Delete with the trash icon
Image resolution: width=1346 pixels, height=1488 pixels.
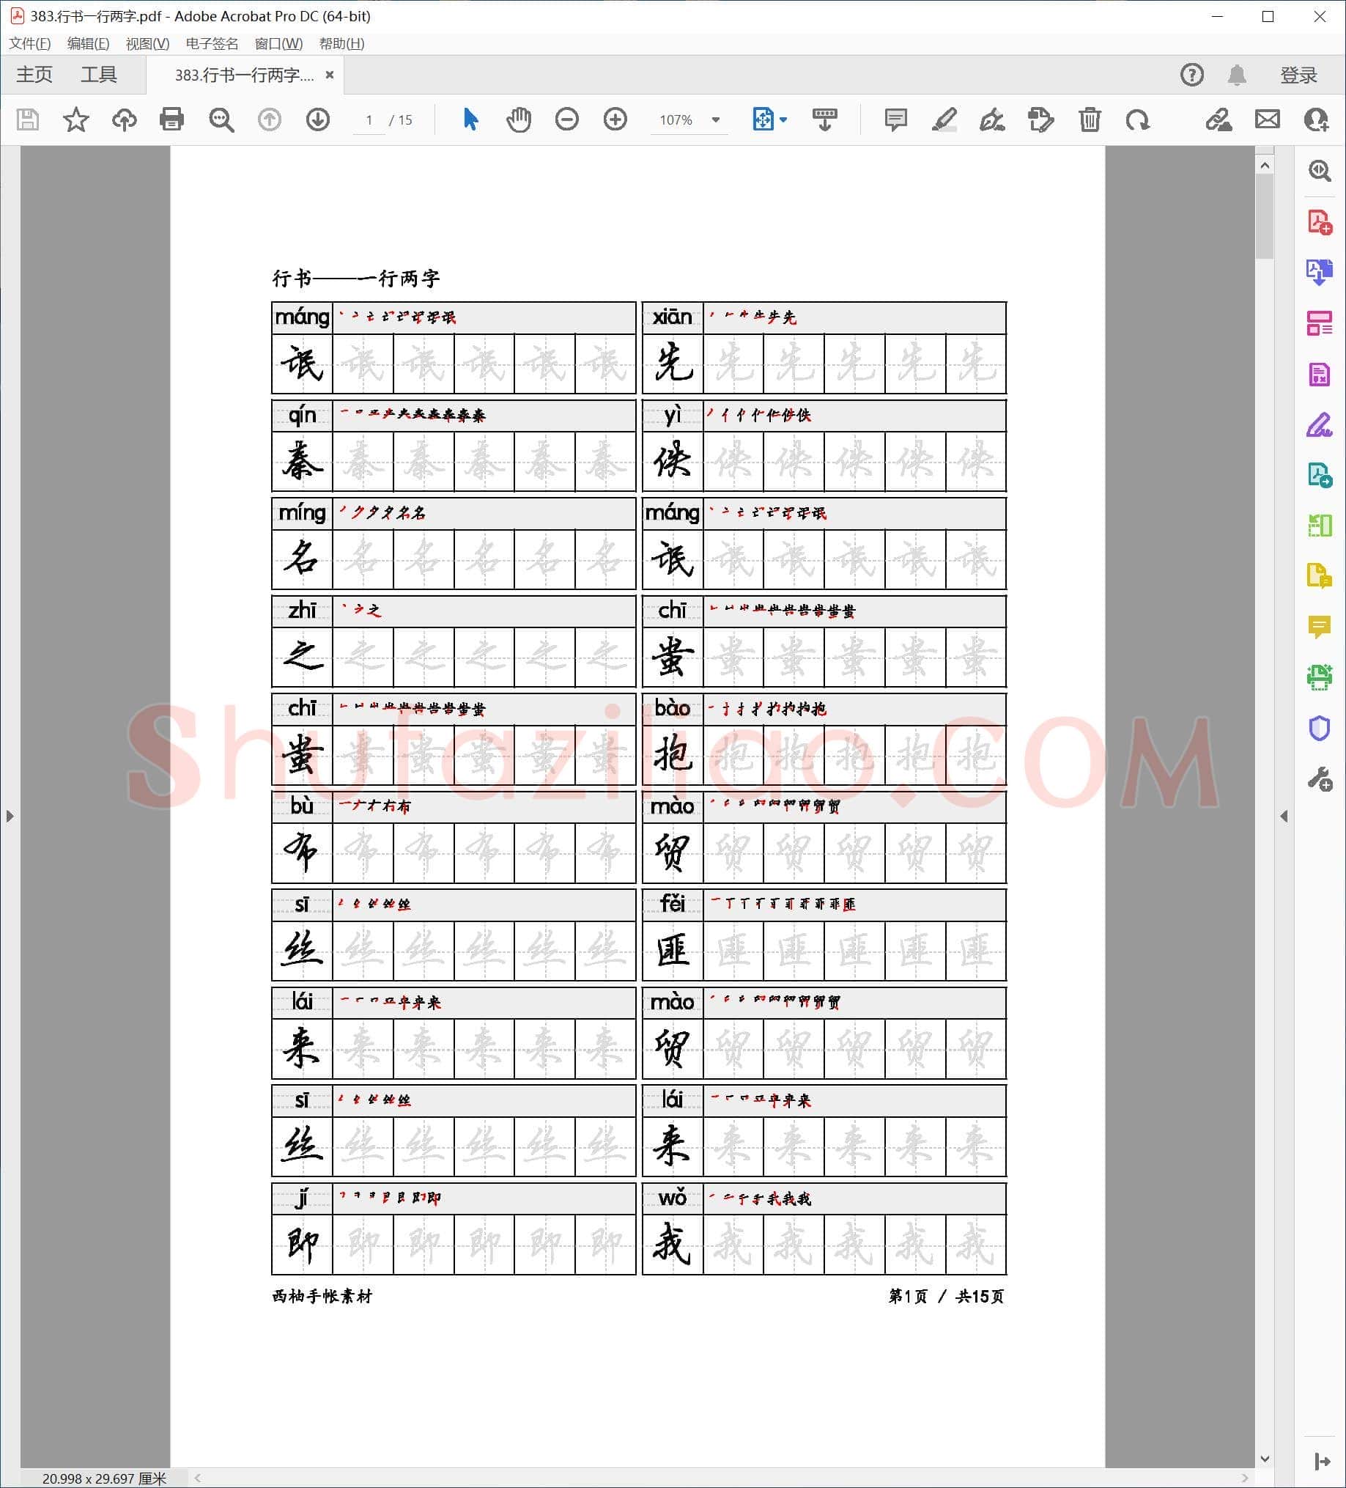(1090, 119)
